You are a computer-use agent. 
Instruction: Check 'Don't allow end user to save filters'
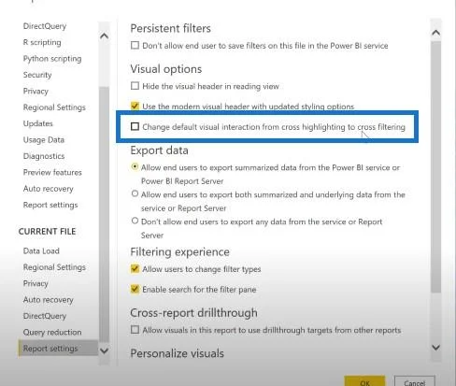coord(135,45)
